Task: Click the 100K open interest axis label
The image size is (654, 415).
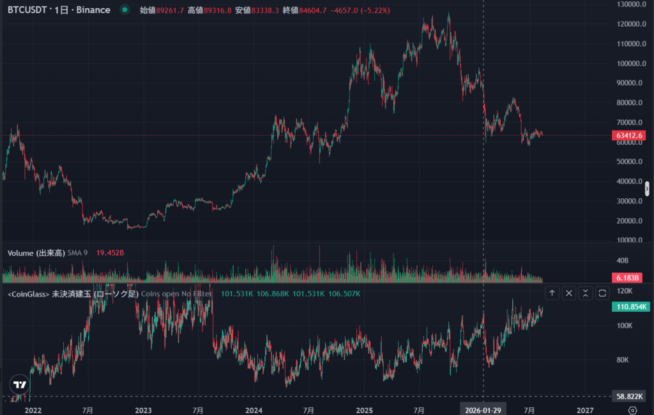Action: (x=625, y=326)
